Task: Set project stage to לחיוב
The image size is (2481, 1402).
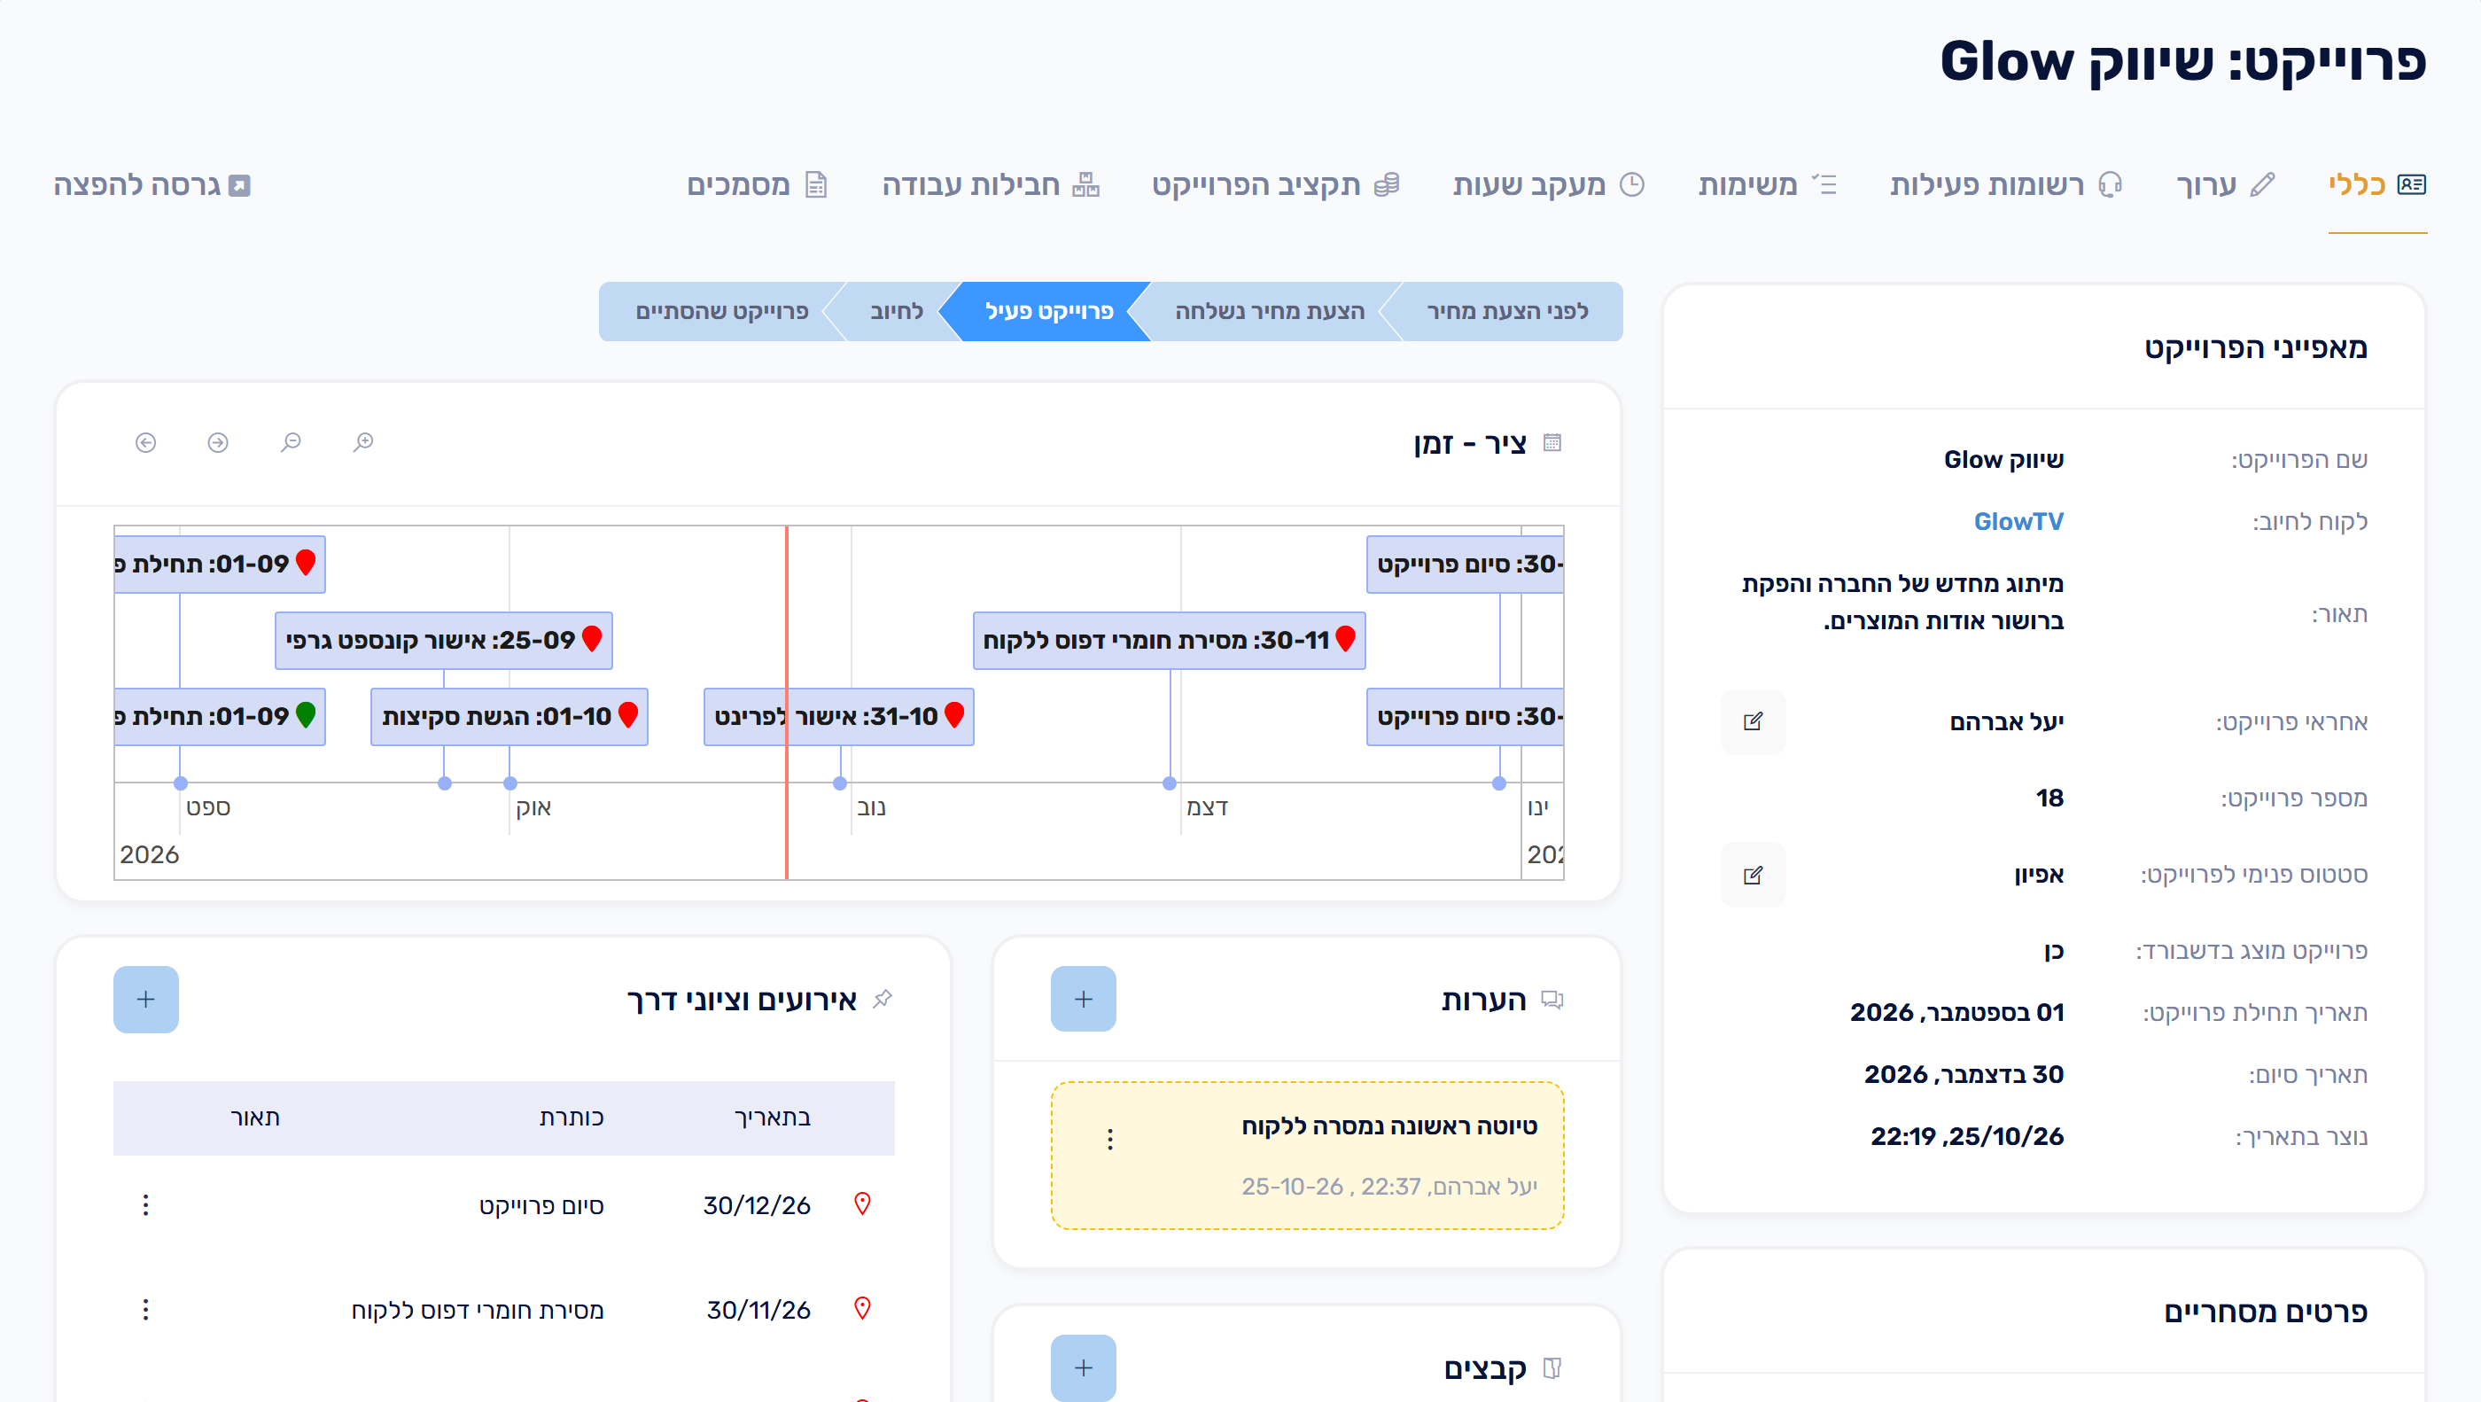Action: [x=896, y=311]
